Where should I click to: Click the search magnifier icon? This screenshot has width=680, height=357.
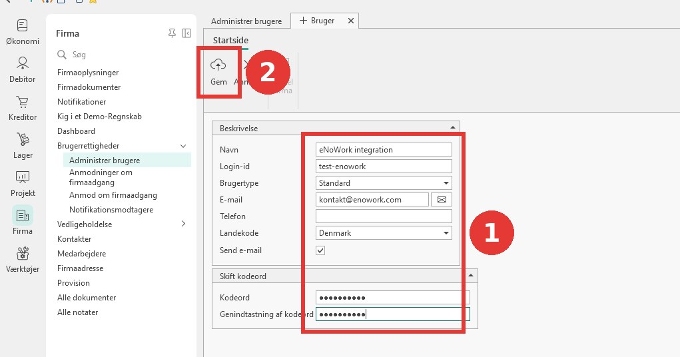coord(62,54)
